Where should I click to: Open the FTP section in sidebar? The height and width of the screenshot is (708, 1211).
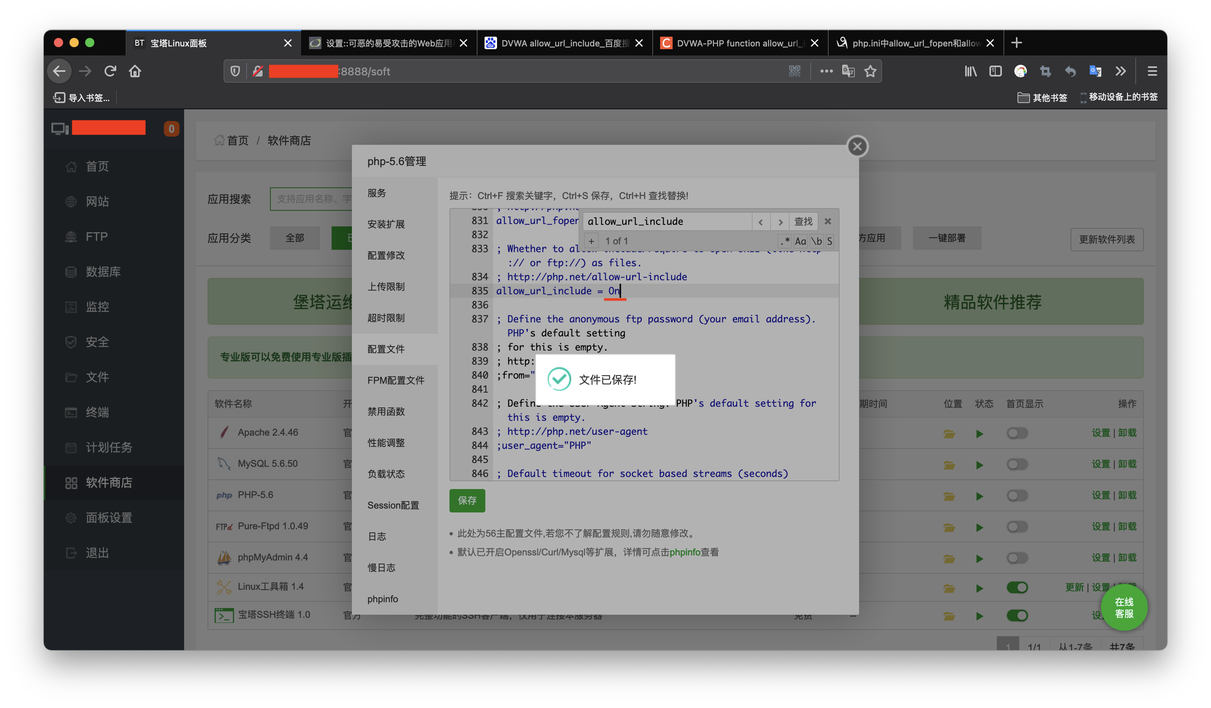pos(96,236)
